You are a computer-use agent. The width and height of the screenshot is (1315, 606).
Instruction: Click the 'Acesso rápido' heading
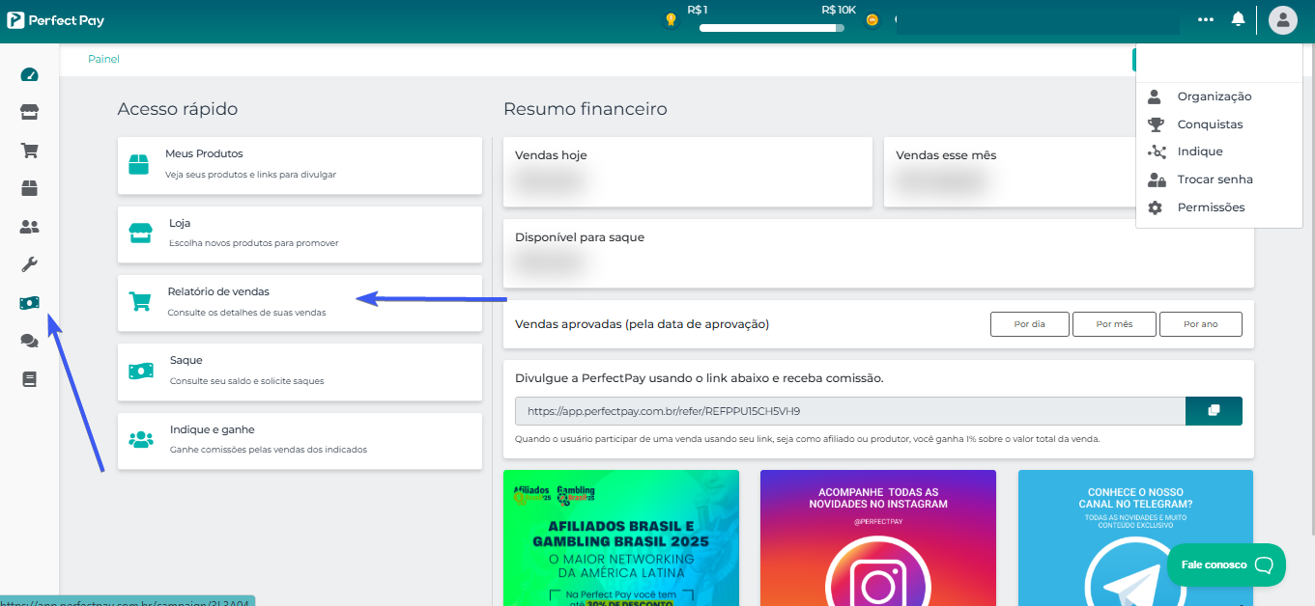point(178,109)
